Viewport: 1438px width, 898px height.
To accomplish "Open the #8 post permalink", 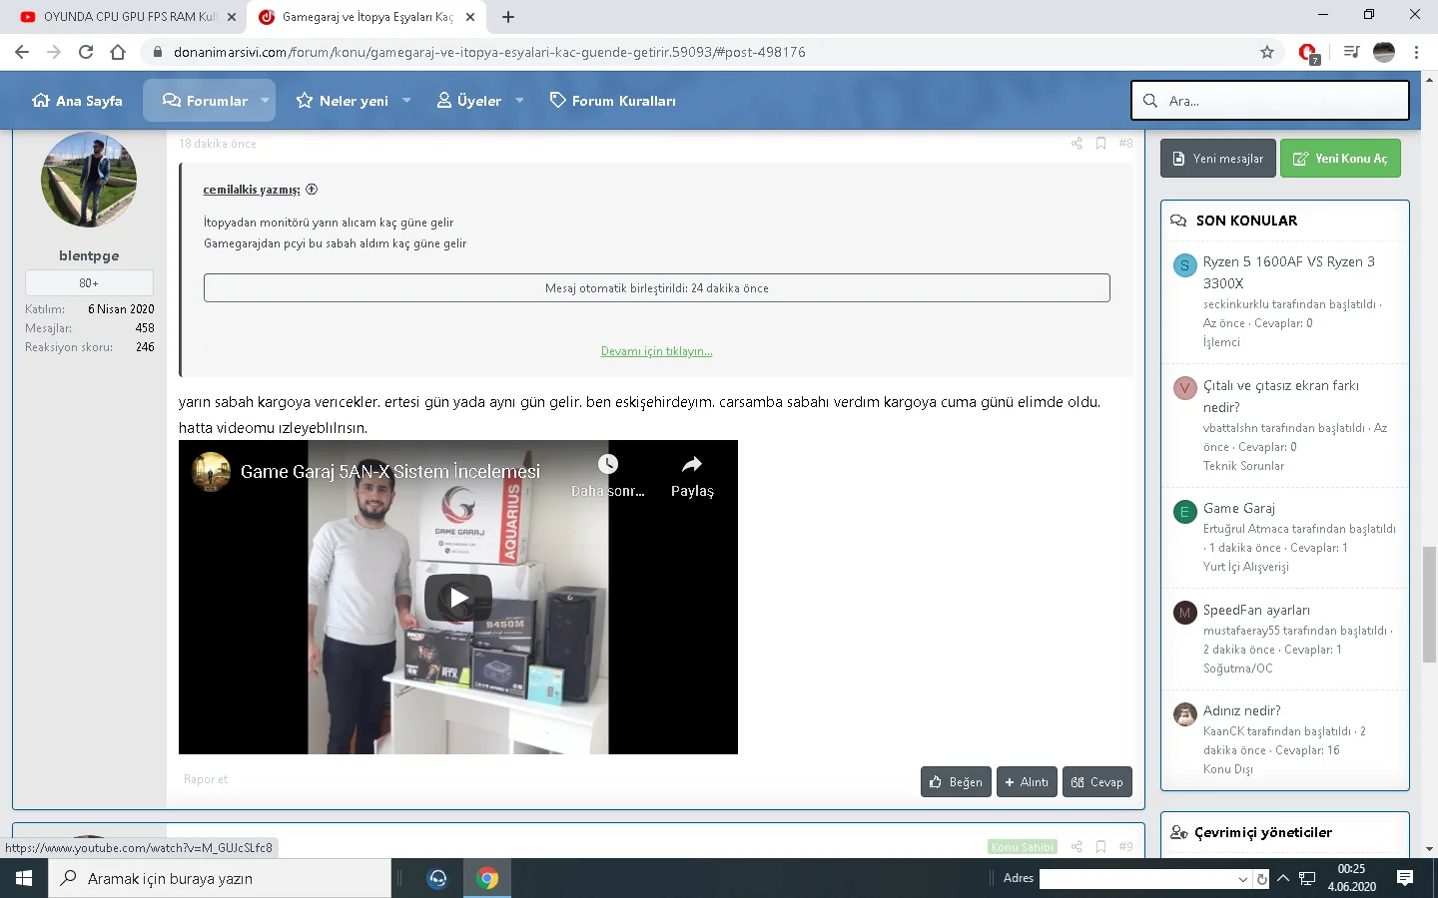I will [1125, 144].
